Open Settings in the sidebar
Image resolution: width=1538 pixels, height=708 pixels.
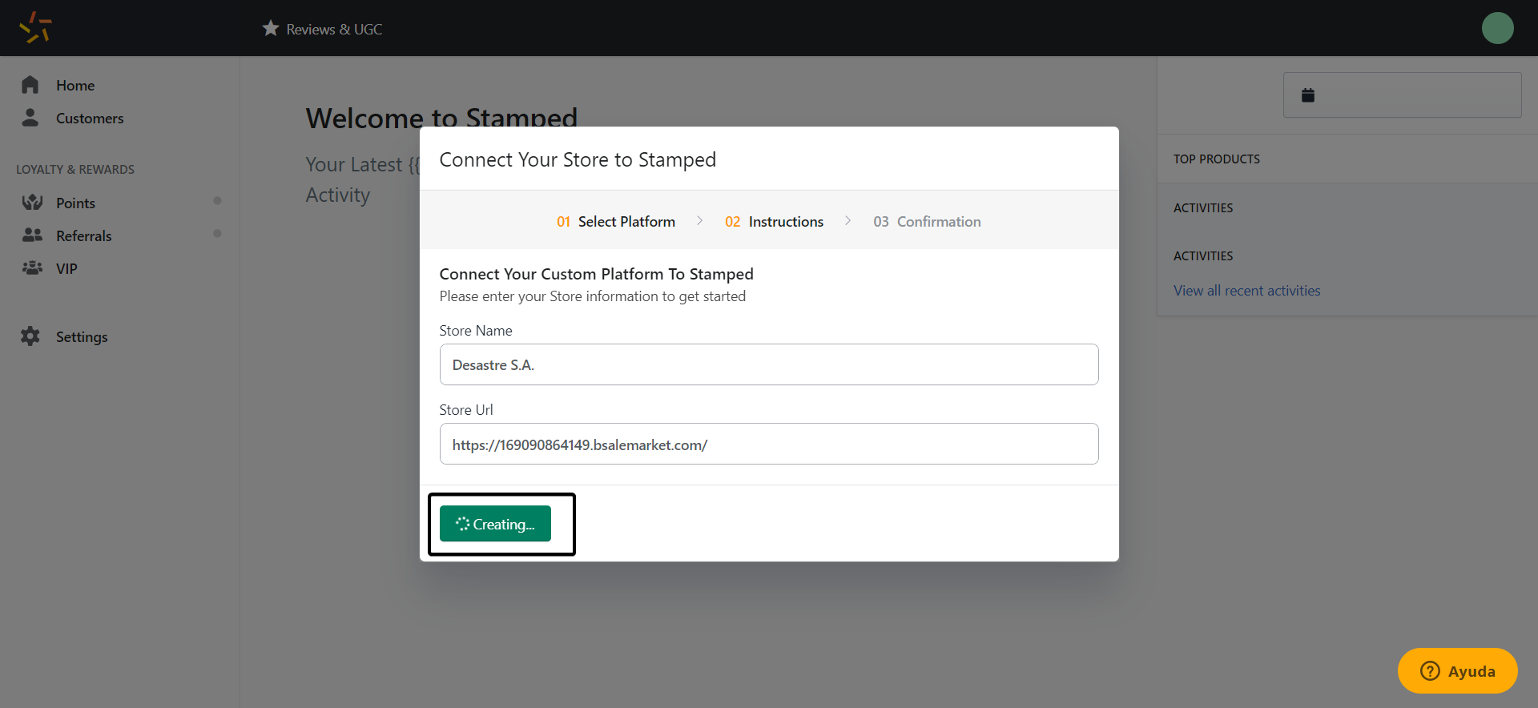click(82, 337)
